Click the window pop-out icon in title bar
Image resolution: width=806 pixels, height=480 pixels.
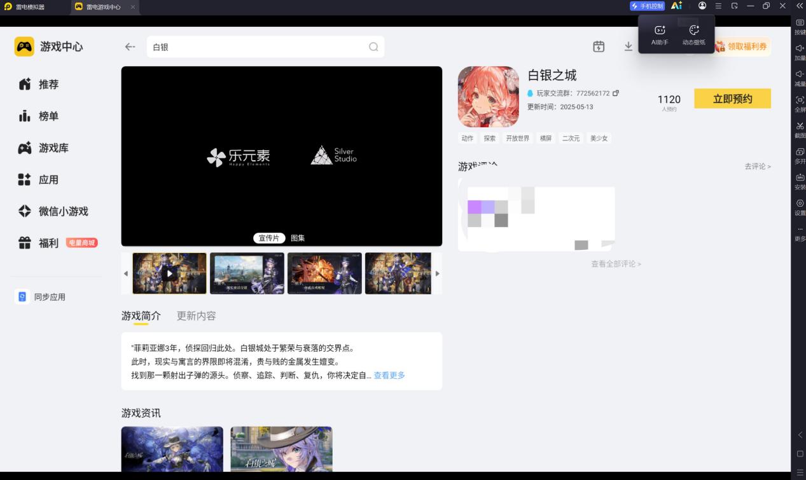(734, 6)
